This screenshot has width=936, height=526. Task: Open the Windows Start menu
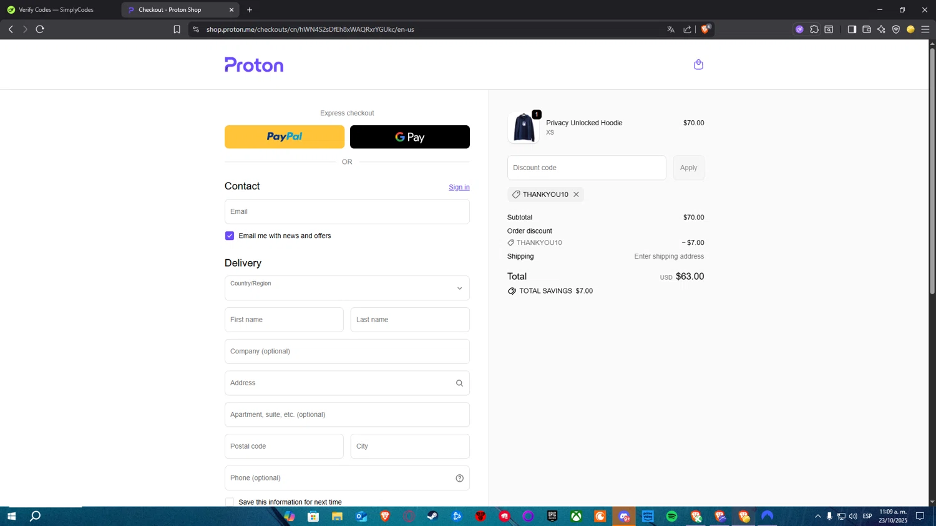[x=11, y=516]
